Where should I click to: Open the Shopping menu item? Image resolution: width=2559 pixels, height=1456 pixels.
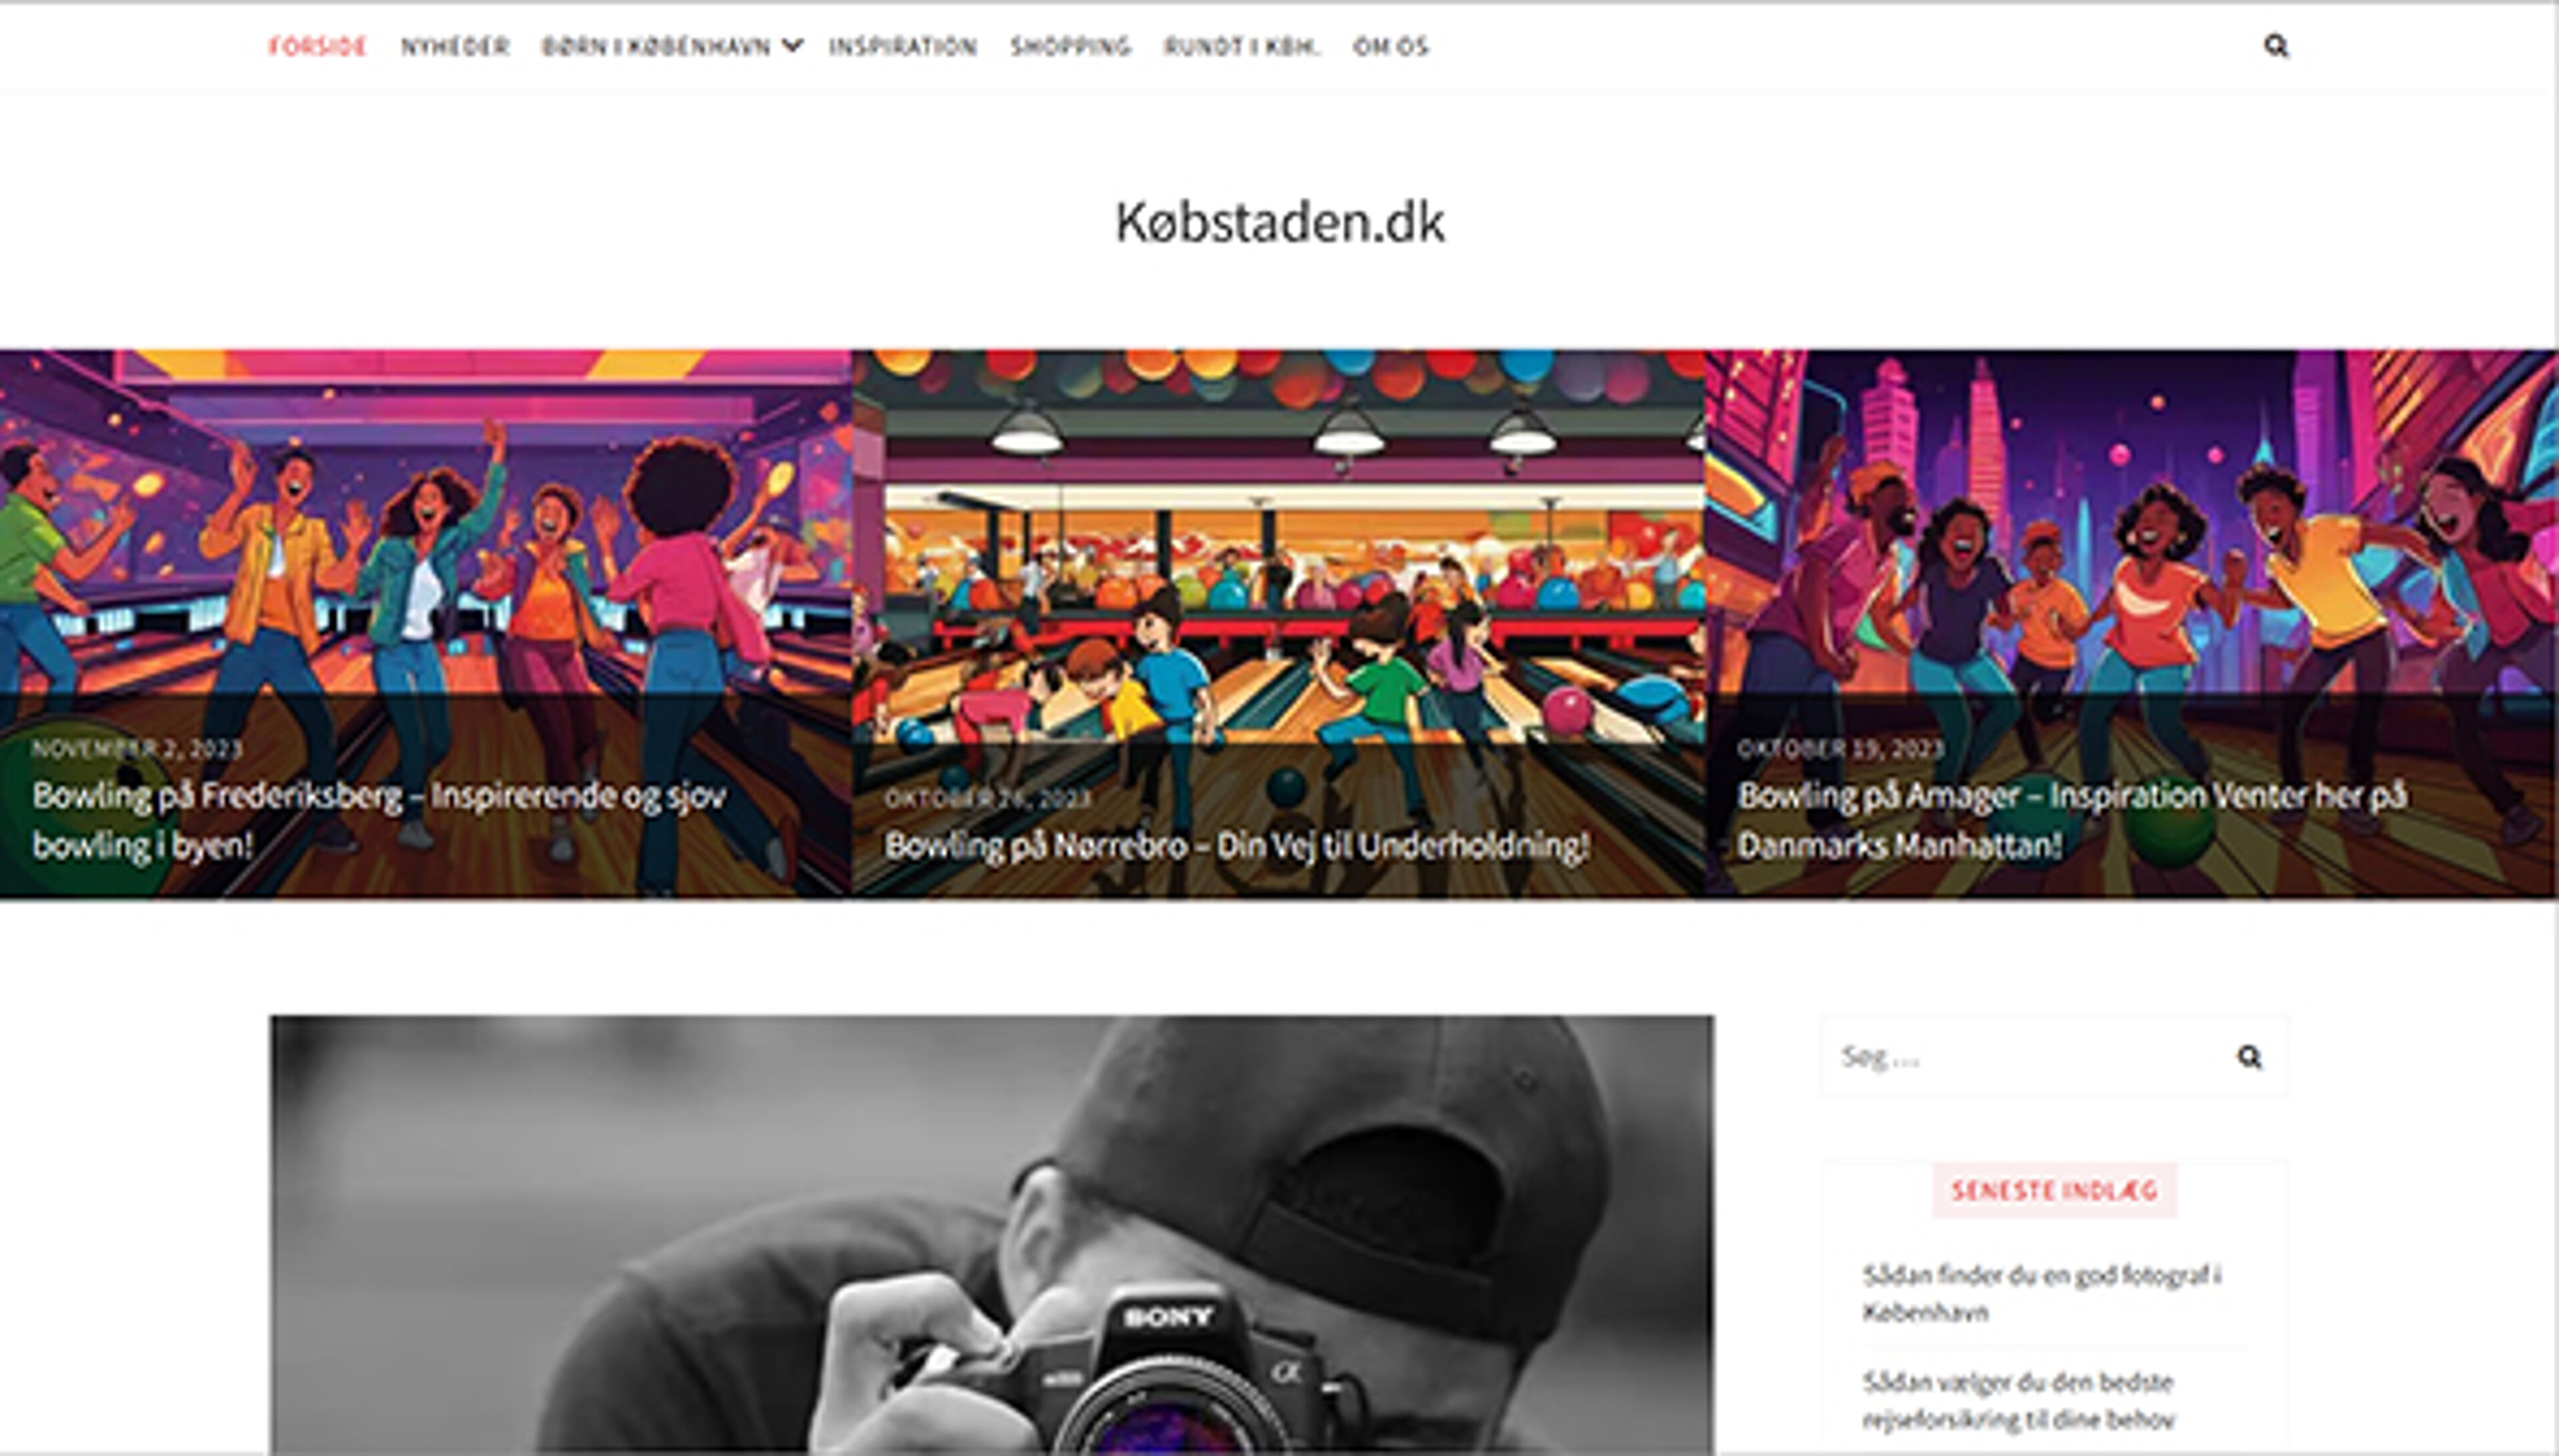1070,46
